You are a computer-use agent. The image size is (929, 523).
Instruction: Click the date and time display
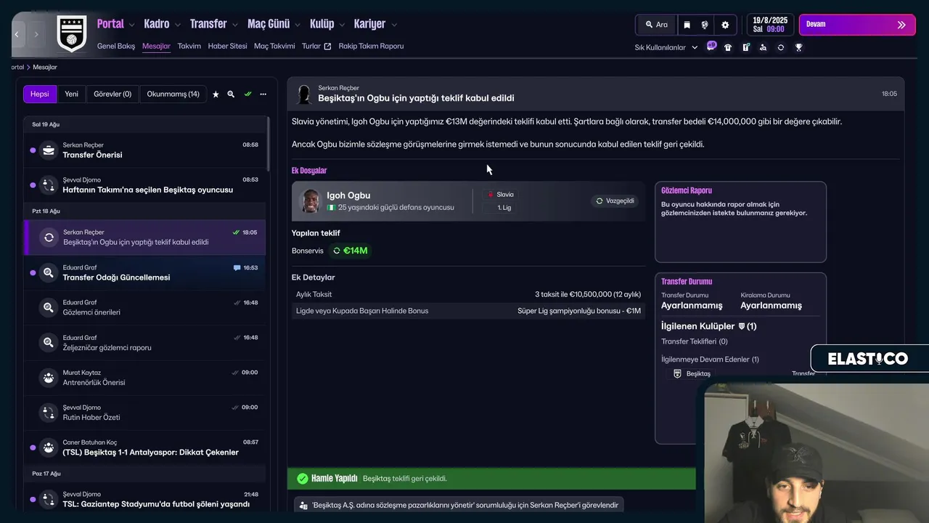tap(770, 25)
